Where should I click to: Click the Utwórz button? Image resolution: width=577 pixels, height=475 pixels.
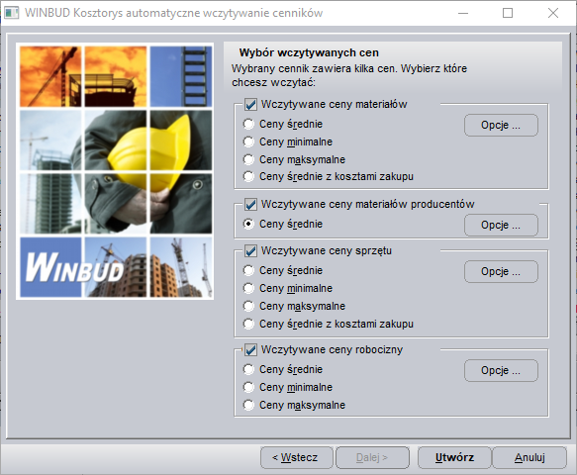tap(454, 457)
